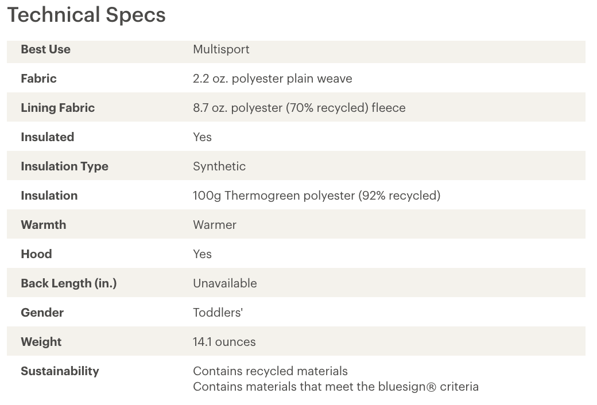This screenshot has width=597, height=405.
Task: Click the Technical Specs heading
Action: tap(87, 15)
